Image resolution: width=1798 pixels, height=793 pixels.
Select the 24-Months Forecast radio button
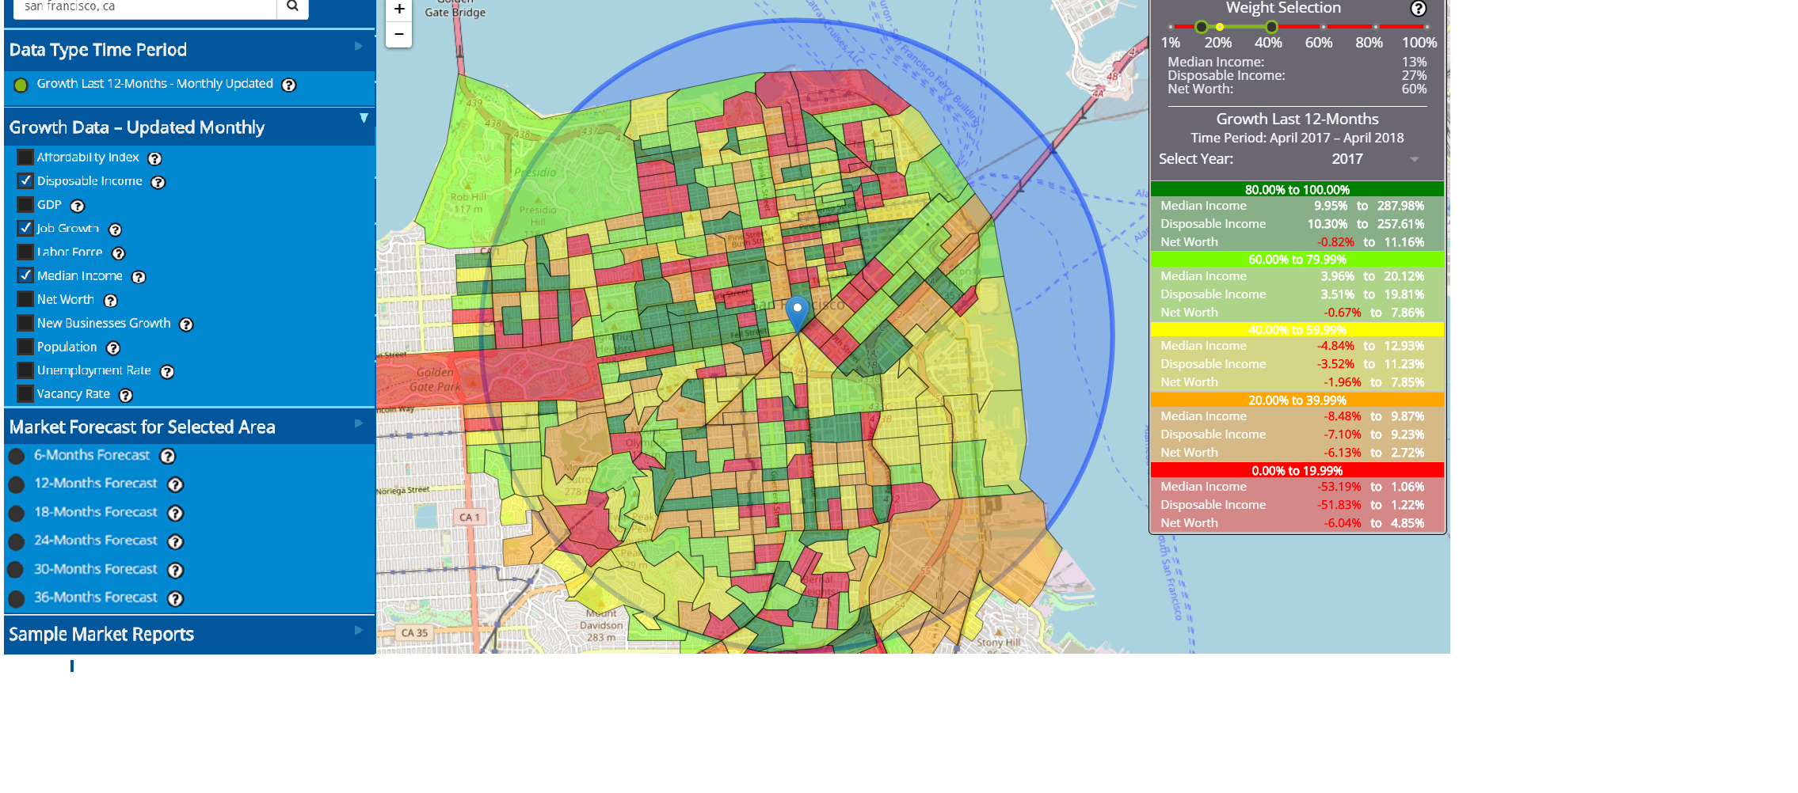(17, 541)
